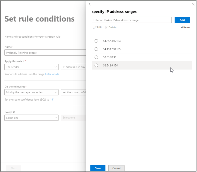The image size is (197, 172).
Task: Select the 54.153.200.195 radio button
Action: click(x=96, y=49)
